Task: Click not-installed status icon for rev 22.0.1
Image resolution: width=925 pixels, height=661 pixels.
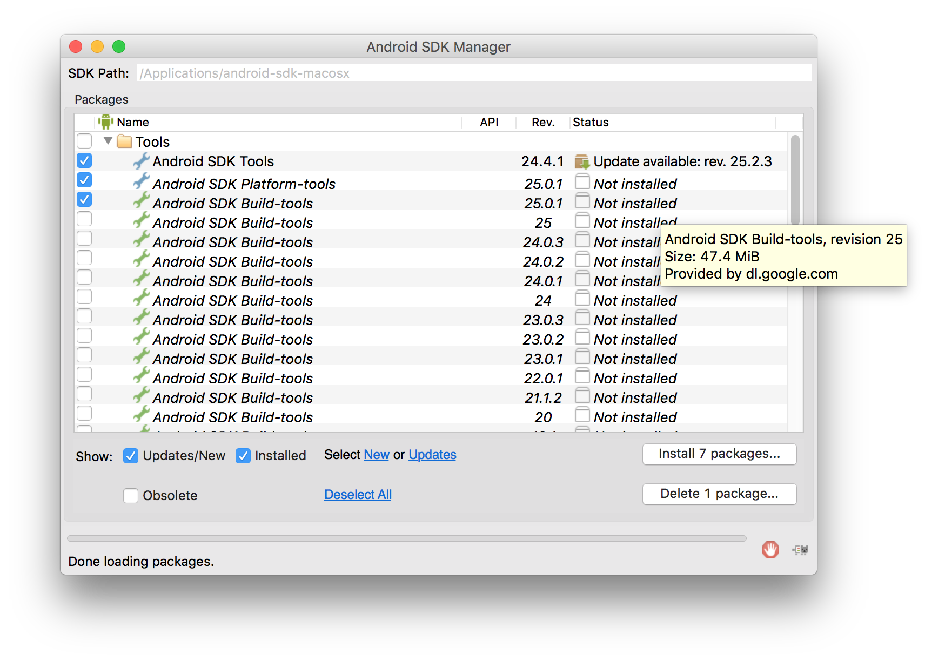Action: [x=582, y=376]
